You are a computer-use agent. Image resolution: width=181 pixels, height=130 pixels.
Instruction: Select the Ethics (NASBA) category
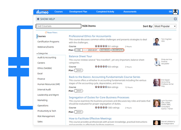(x=44, y=68)
